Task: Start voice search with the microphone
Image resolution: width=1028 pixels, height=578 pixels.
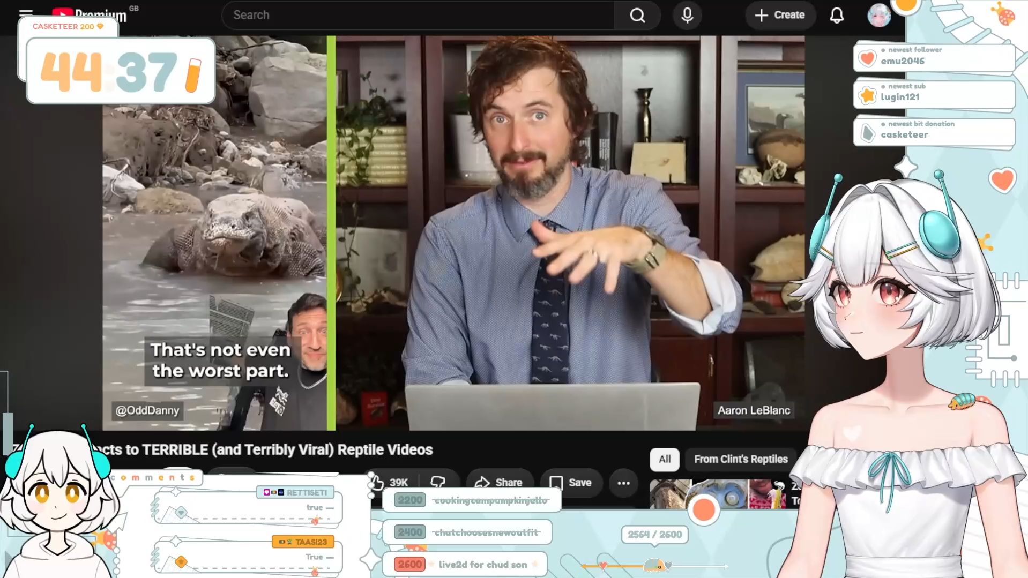Action: [x=687, y=15]
